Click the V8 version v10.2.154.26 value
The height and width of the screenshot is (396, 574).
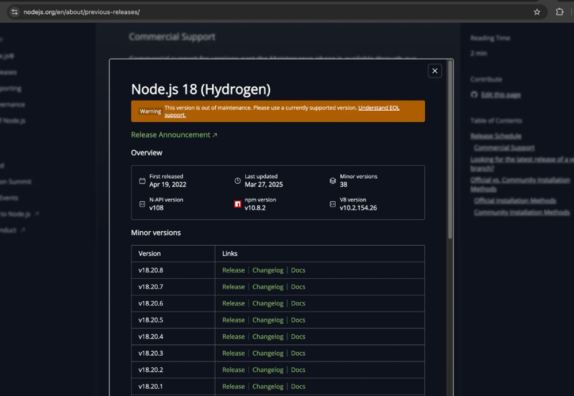click(358, 208)
